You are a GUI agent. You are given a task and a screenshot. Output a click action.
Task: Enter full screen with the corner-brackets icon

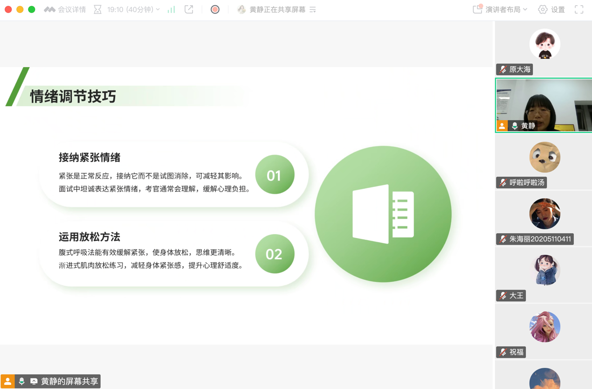click(579, 9)
